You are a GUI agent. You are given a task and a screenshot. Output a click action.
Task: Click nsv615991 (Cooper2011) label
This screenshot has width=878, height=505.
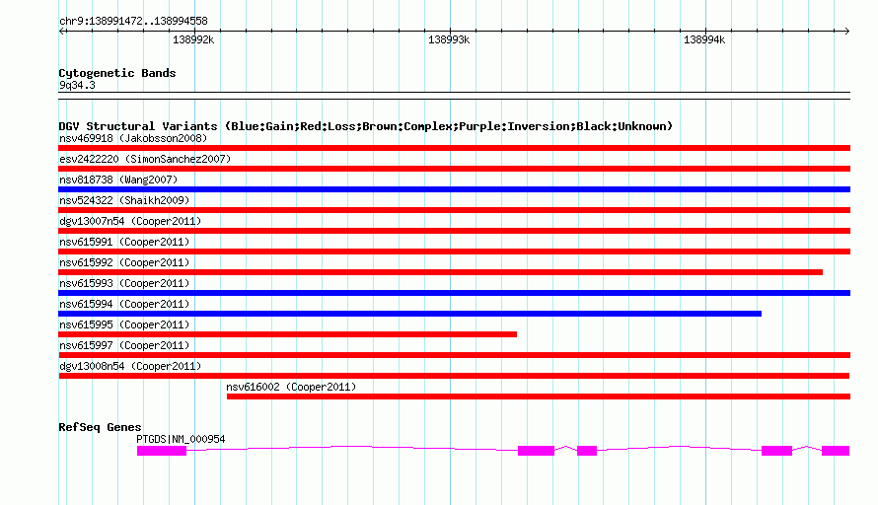tap(124, 242)
